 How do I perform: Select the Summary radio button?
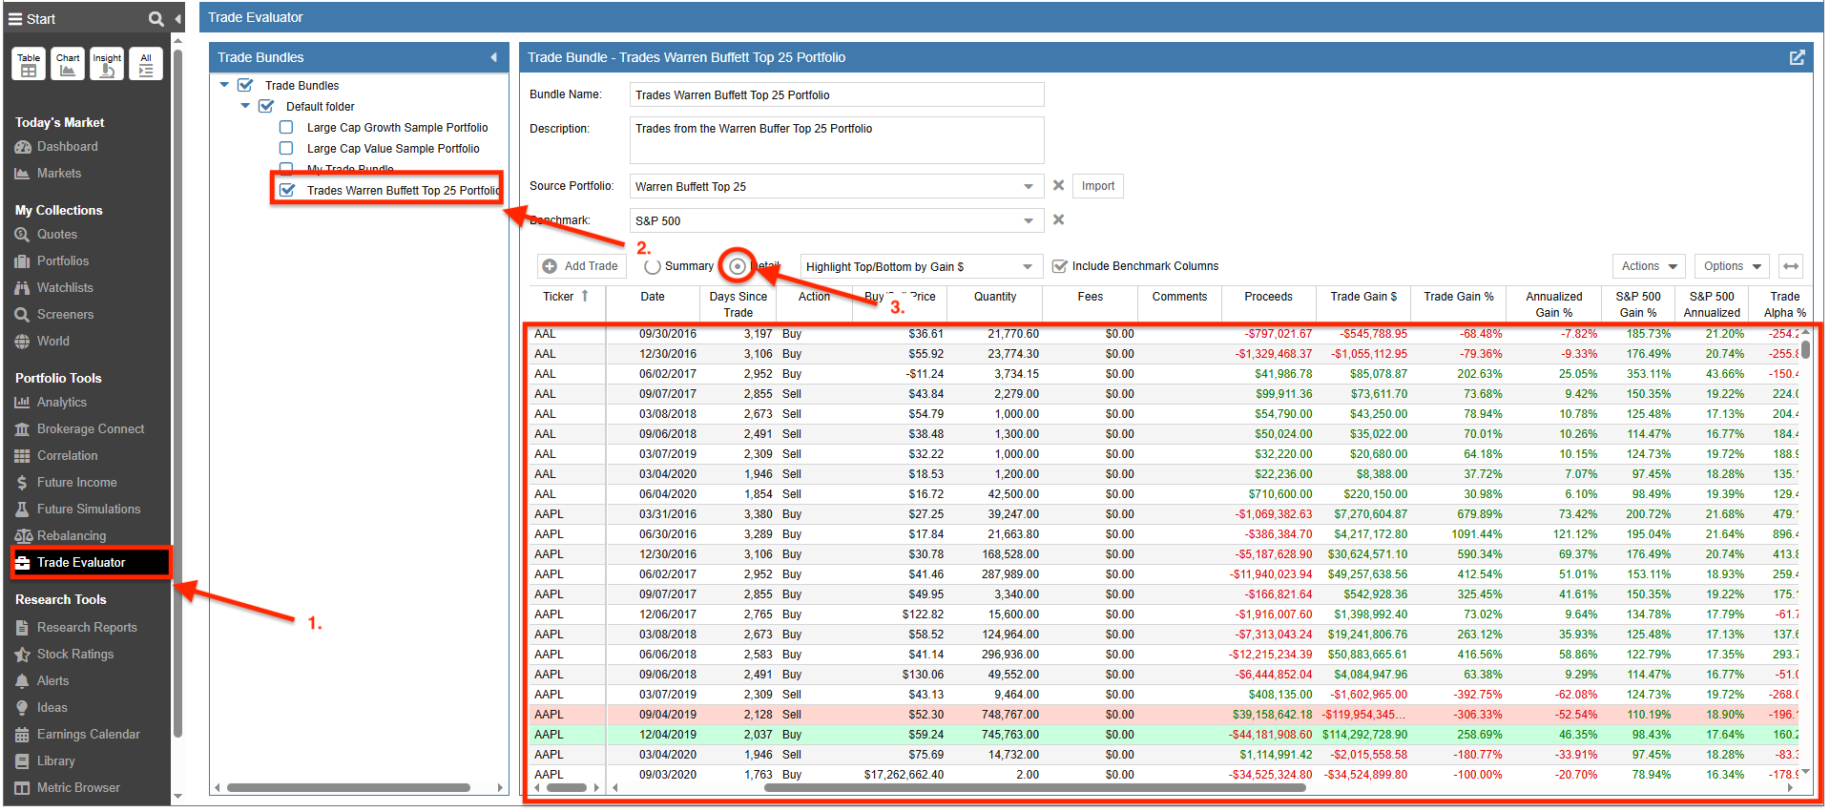point(653,266)
